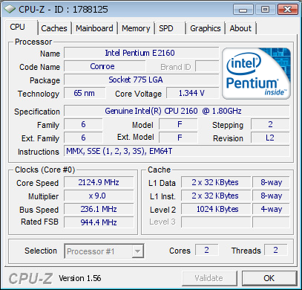Click the Clocks (Core #0) group label
Image resolution: width=302 pixels, height=290 pixels.
pyautogui.click(x=45, y=170)
